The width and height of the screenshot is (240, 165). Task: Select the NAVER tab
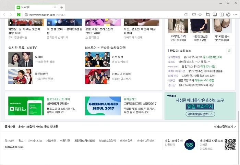coord(36,7)
